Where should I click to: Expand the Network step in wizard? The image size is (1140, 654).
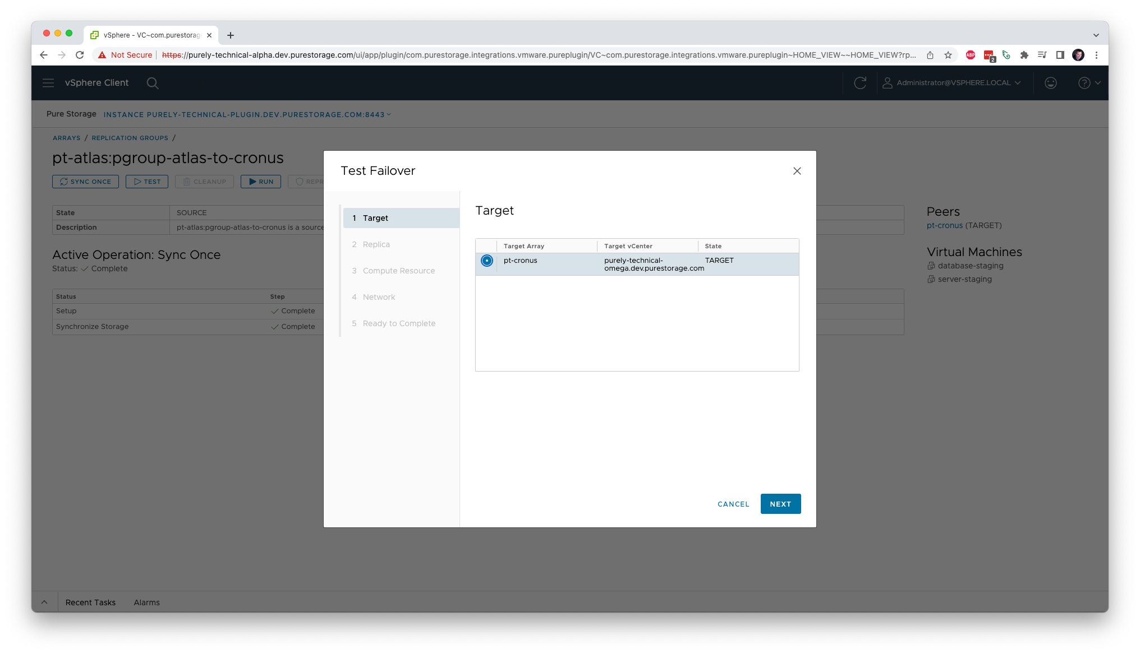coord(379,296)
